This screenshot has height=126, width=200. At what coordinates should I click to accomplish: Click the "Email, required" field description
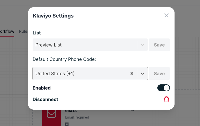pos(77,117)
